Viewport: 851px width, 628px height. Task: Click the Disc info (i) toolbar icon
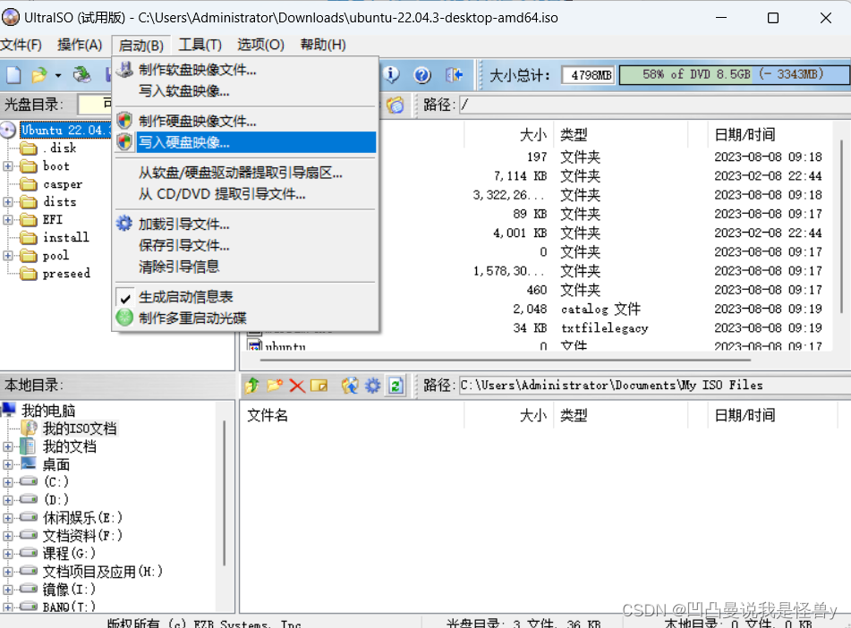391,74
